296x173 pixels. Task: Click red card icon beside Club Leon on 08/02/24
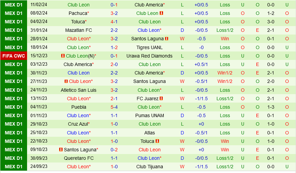(161, 13)
